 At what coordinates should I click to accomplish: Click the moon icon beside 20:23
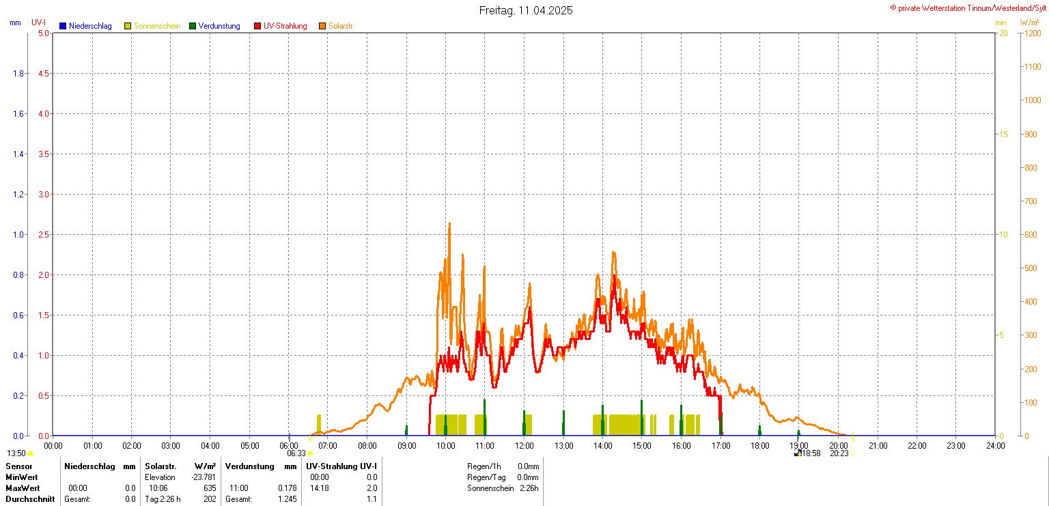(852, 453)
